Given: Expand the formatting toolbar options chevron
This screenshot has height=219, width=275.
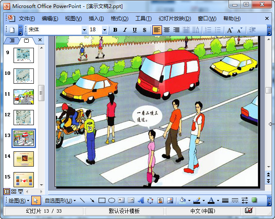Looking at the screenshot, I should coord(269,30).
